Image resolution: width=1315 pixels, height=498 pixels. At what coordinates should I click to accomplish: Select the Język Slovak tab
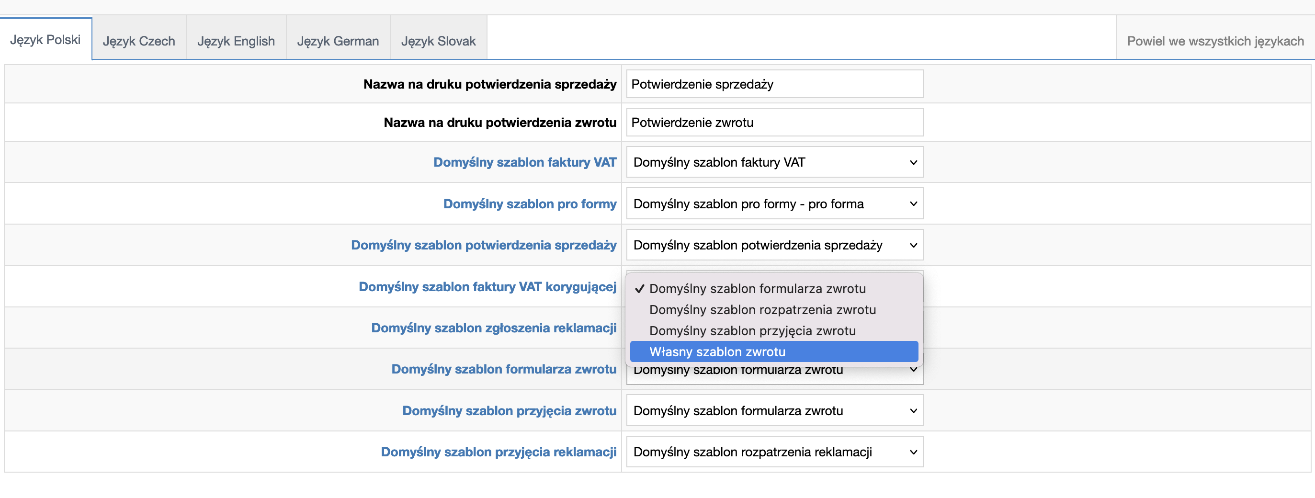pyautogui.click(x=439, y=41)
